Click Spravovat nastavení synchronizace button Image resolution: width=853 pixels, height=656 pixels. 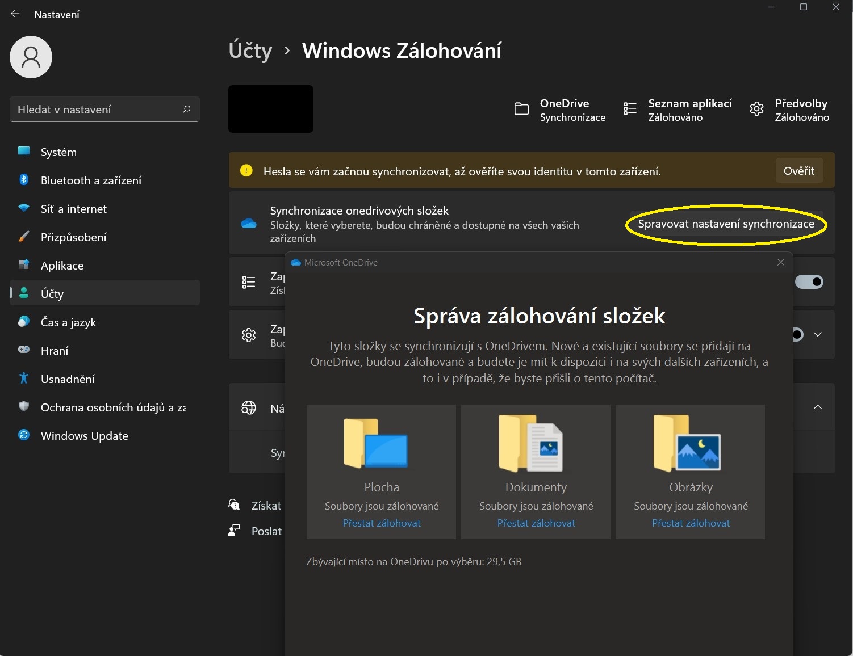[x=726, y=224]
